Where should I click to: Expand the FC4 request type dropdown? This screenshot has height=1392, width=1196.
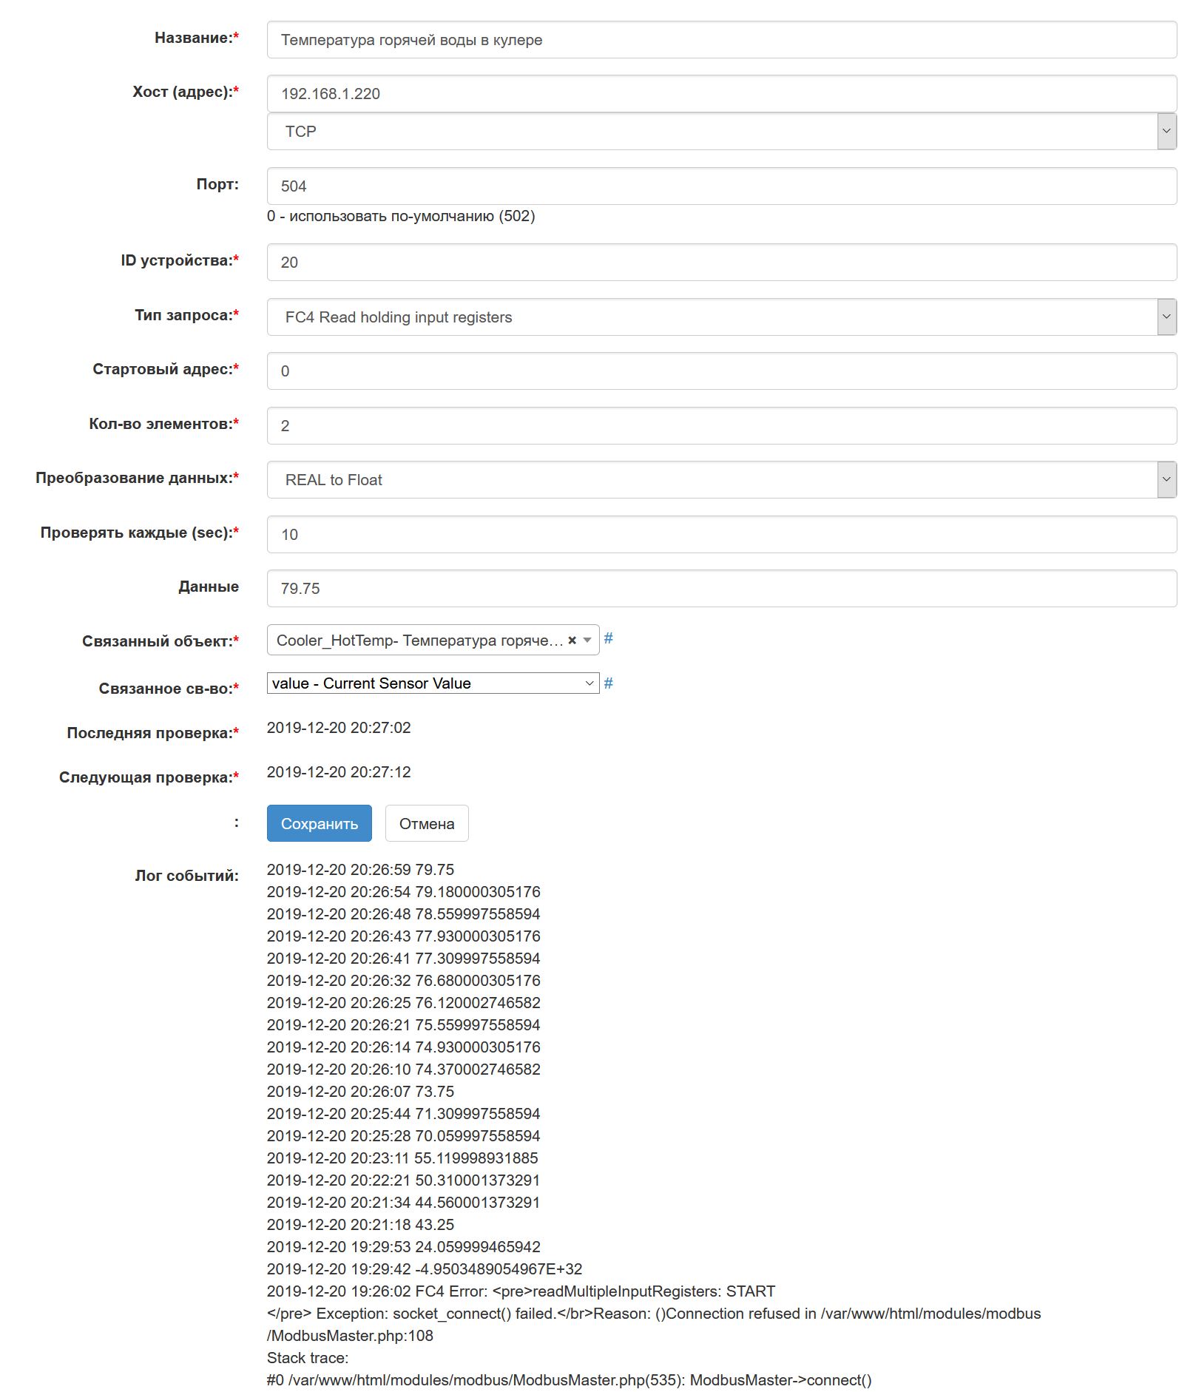[x=721, y=317]
